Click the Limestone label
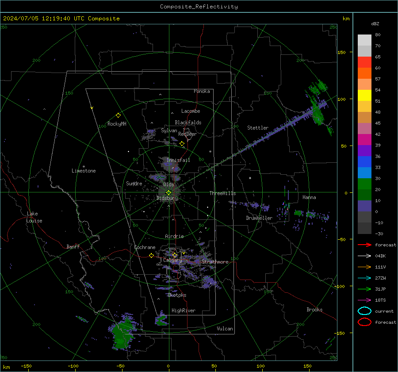Image resolution: width=398 pixels, height=372 pixels. 84,171
